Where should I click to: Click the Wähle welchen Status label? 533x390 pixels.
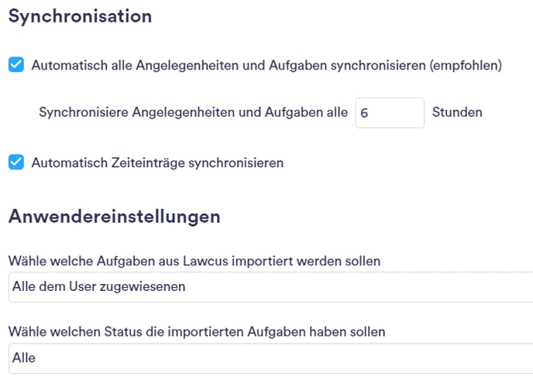pos(197,332)
